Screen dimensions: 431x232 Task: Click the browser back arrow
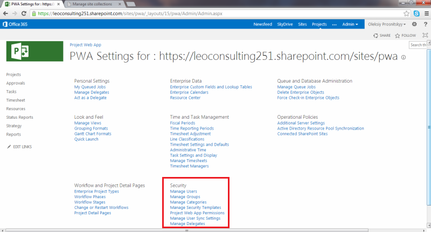coord(5,13)
